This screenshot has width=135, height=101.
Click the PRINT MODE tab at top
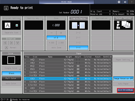click(x=66, y=2)
